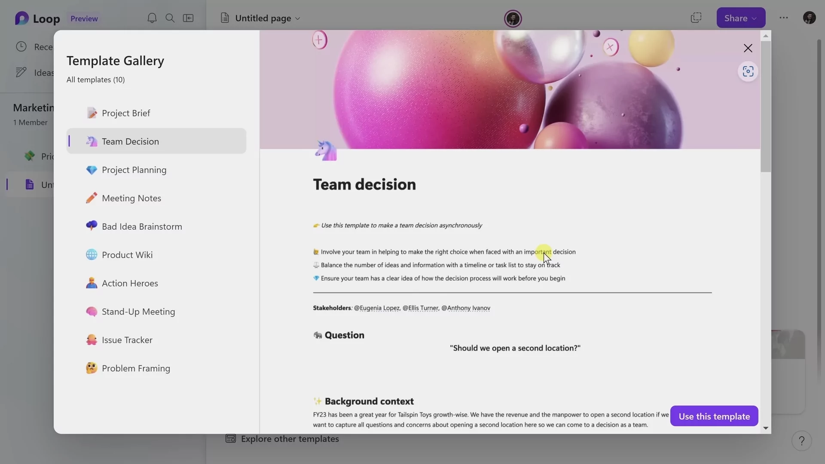The width and height of the screenshot is (825, 464).
Task: Select the Product Wiki template
Action: coord(156,255)
